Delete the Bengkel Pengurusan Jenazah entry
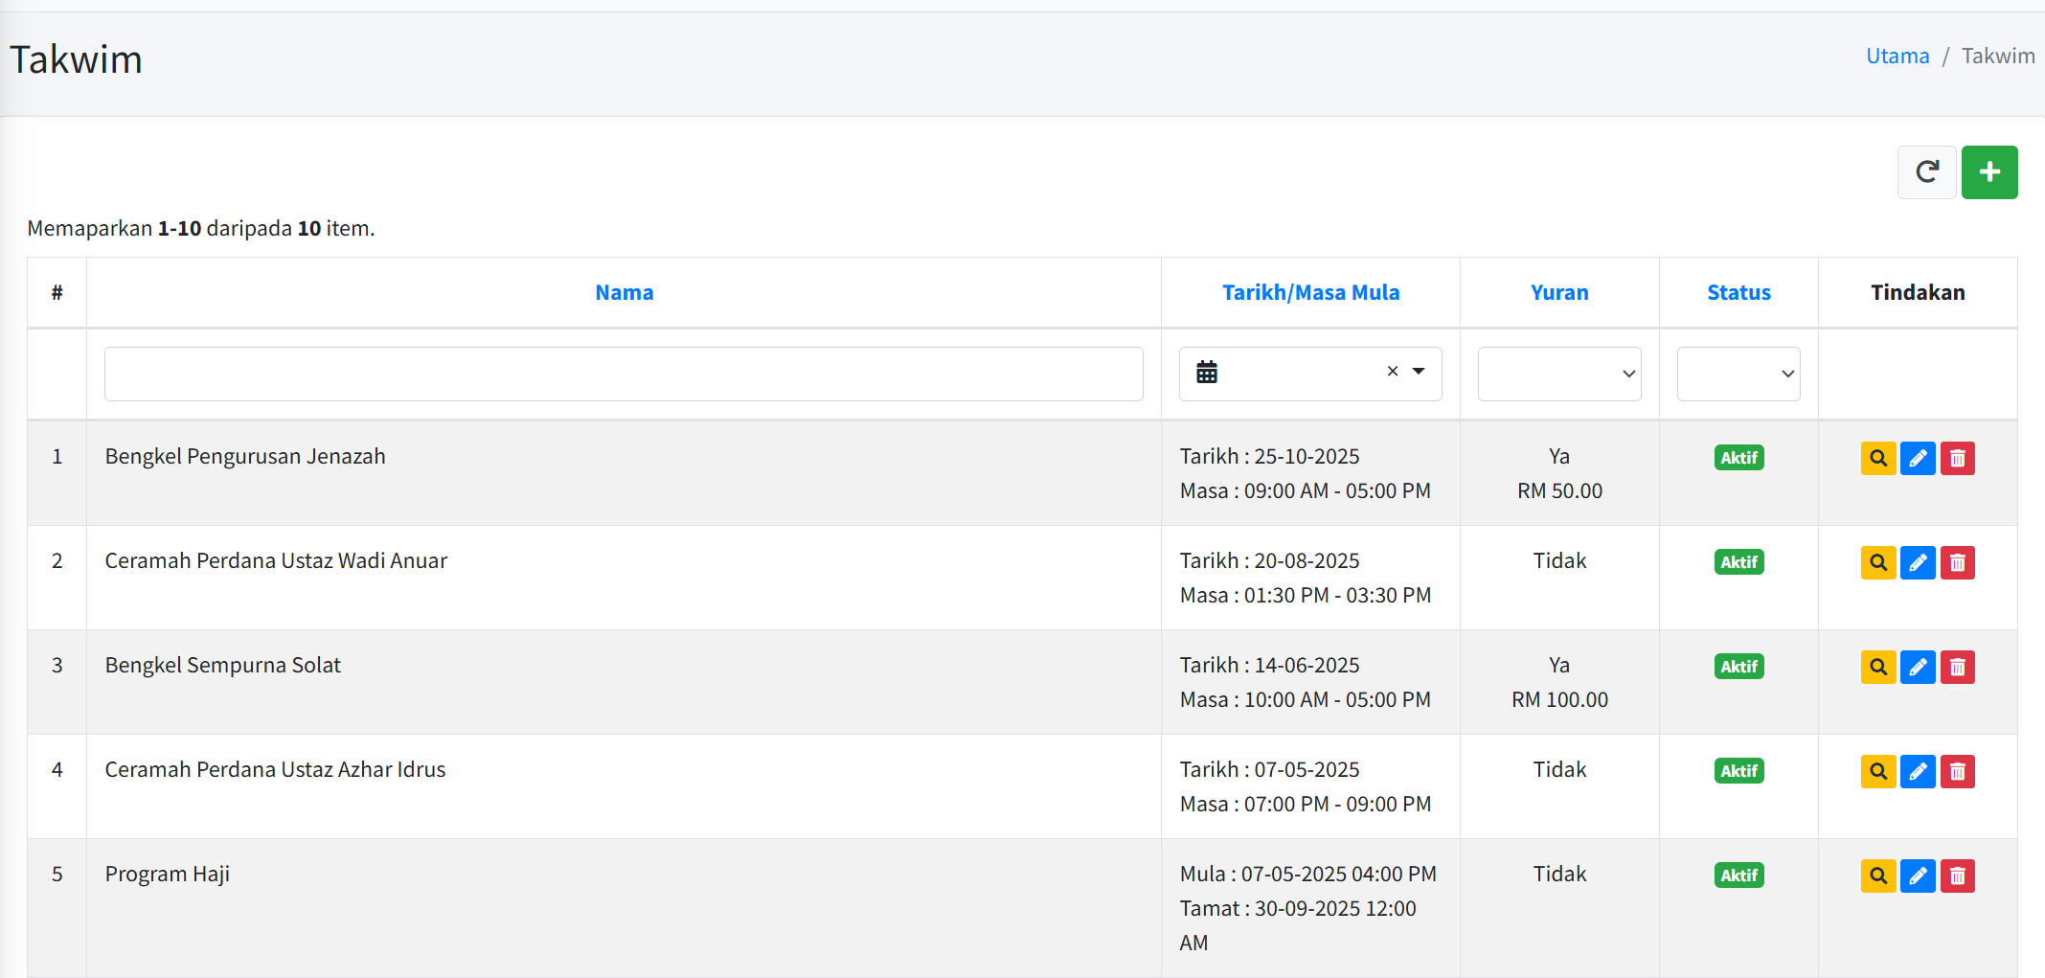 (x=1957, y=459)
